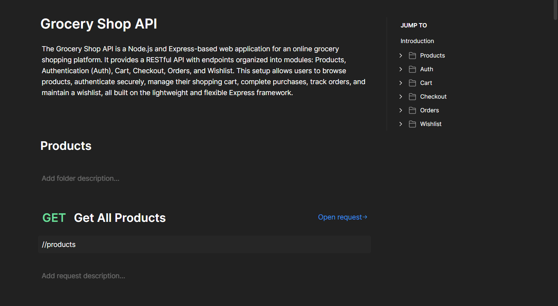The height and width of the screenshot is (306, 558).
Task: Jump to Products in sidebar
Action: [x=432, y=56]
